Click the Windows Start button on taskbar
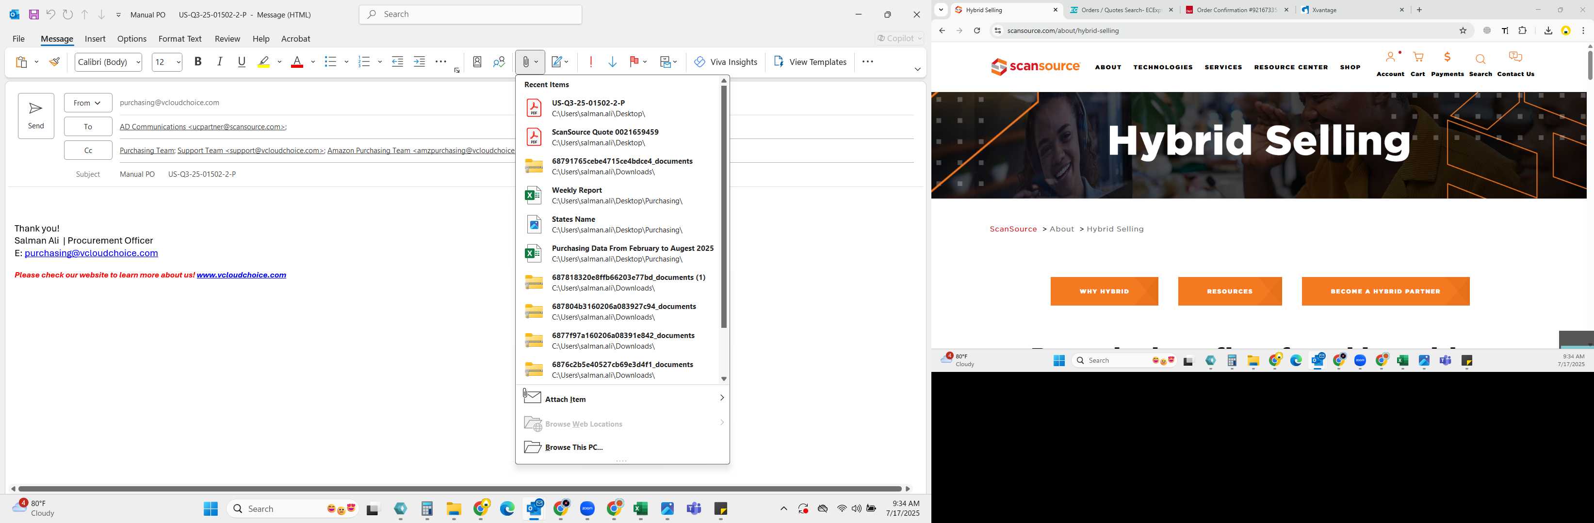The image size is (1594, 523). 211,509
